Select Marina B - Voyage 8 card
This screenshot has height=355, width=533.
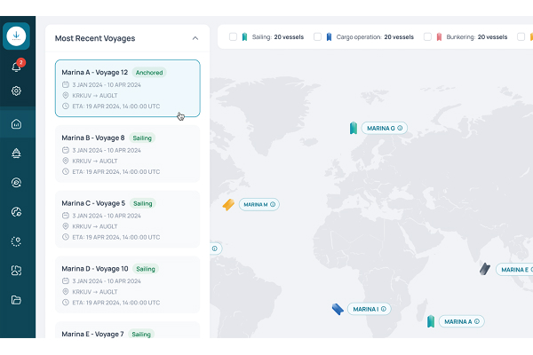coord(127,154)
